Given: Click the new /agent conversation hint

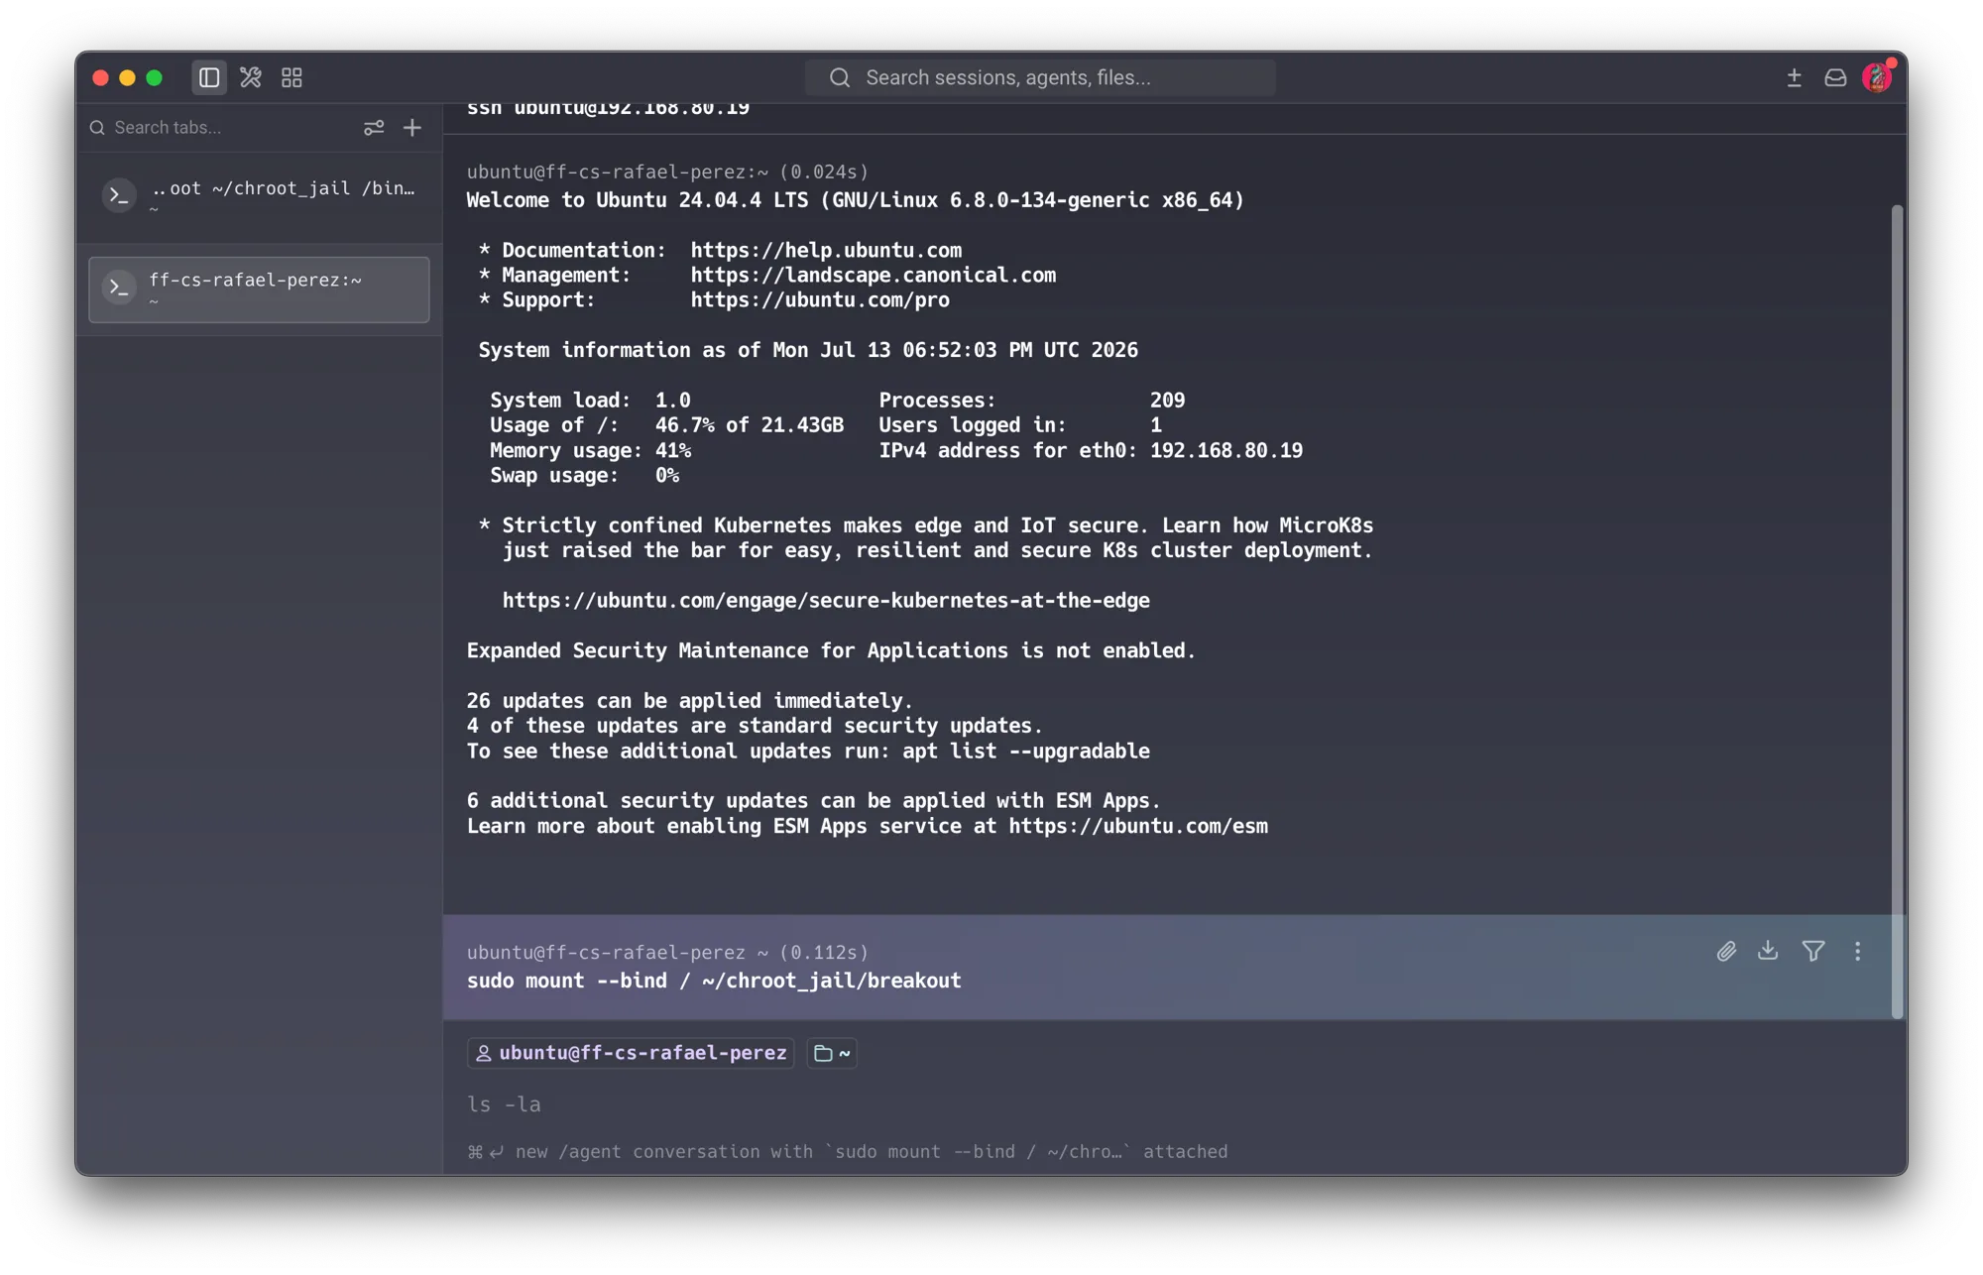Looking at the screenshot, I should click(848, 1152).
